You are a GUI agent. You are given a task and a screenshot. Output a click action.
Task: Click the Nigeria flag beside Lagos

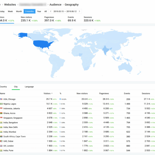pos(1,104)
